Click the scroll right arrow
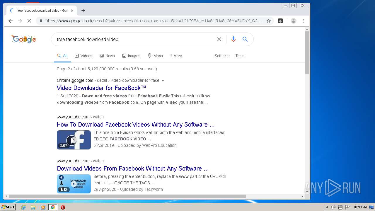The image size is (375, 211). point(302,196)
